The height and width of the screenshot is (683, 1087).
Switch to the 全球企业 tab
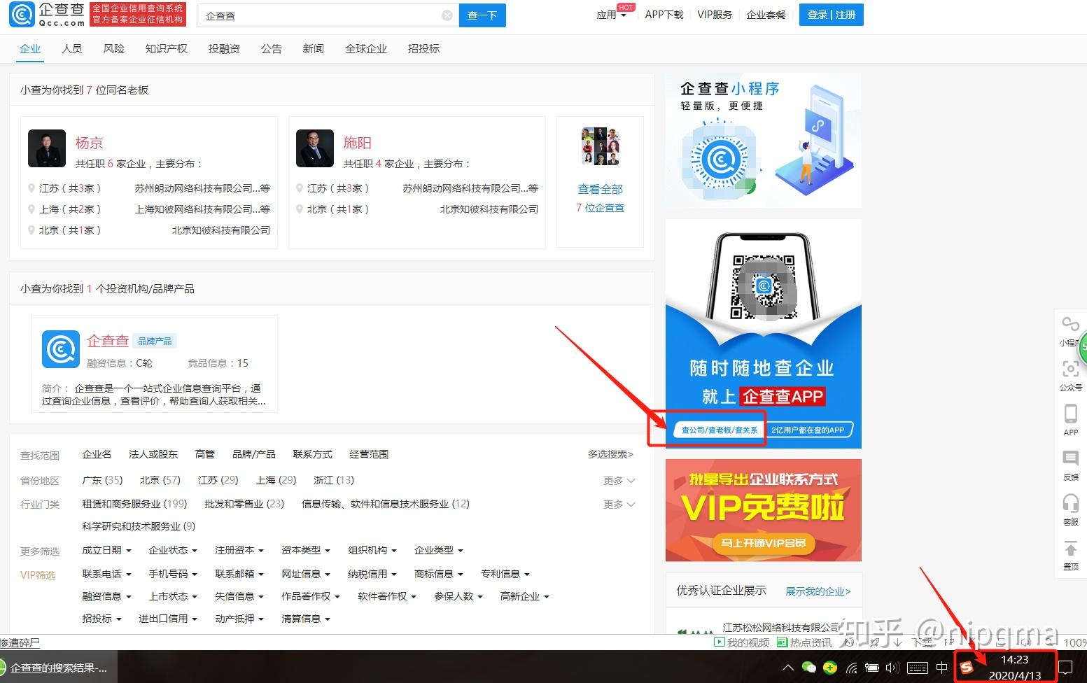tap(366, 48)
